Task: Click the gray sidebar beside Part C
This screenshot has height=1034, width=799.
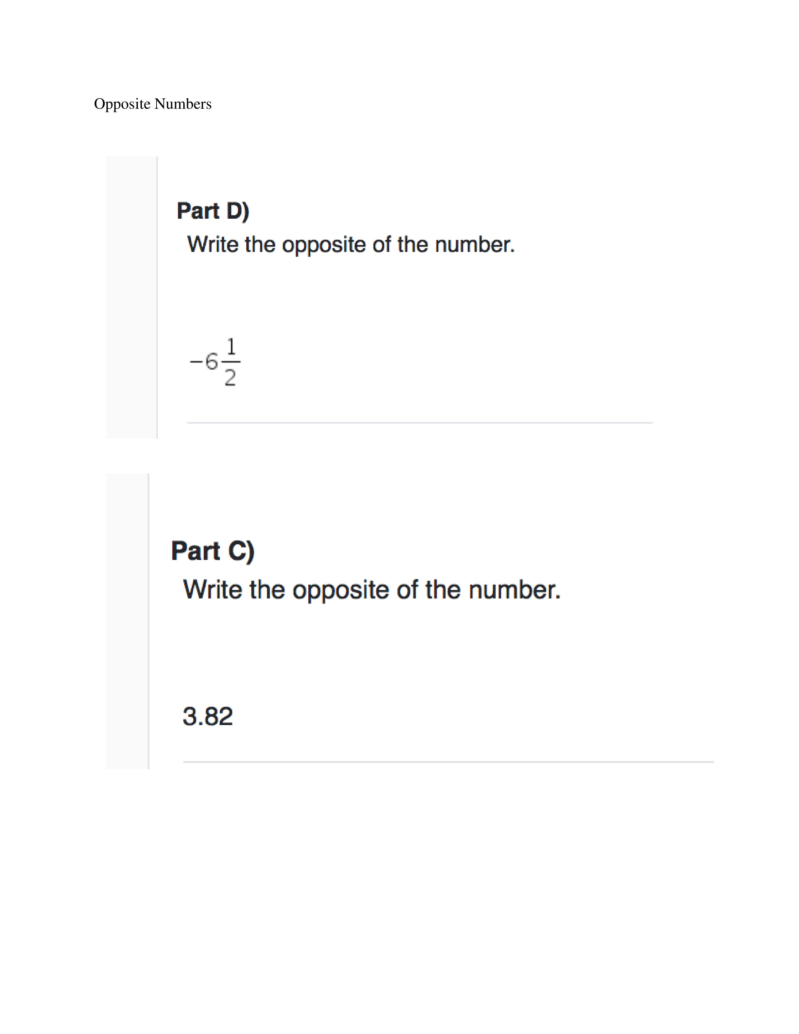Action: (x=127, y=621)
